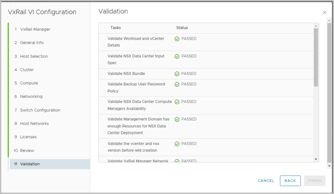The height and width of the screenshot is (194, 334).
Task: Click PASSED icon for Backup User Password Policy
Action: point(177,84)
